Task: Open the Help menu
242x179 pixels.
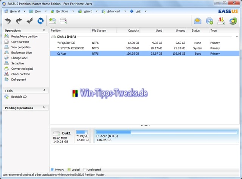Action: tap(138, 11)
